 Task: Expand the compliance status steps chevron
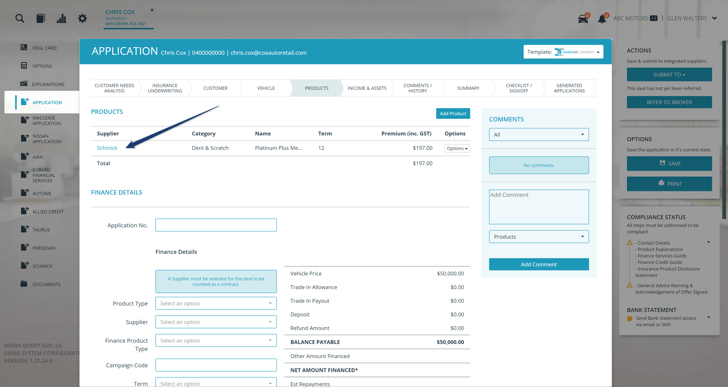click(x=709, y=242)
